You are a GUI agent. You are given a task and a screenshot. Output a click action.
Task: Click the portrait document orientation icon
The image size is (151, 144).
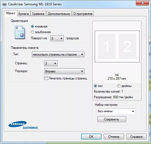tap(20, 33)
